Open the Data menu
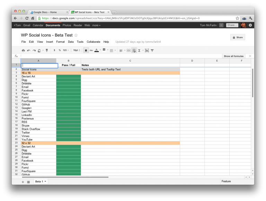 pos(71,42)
